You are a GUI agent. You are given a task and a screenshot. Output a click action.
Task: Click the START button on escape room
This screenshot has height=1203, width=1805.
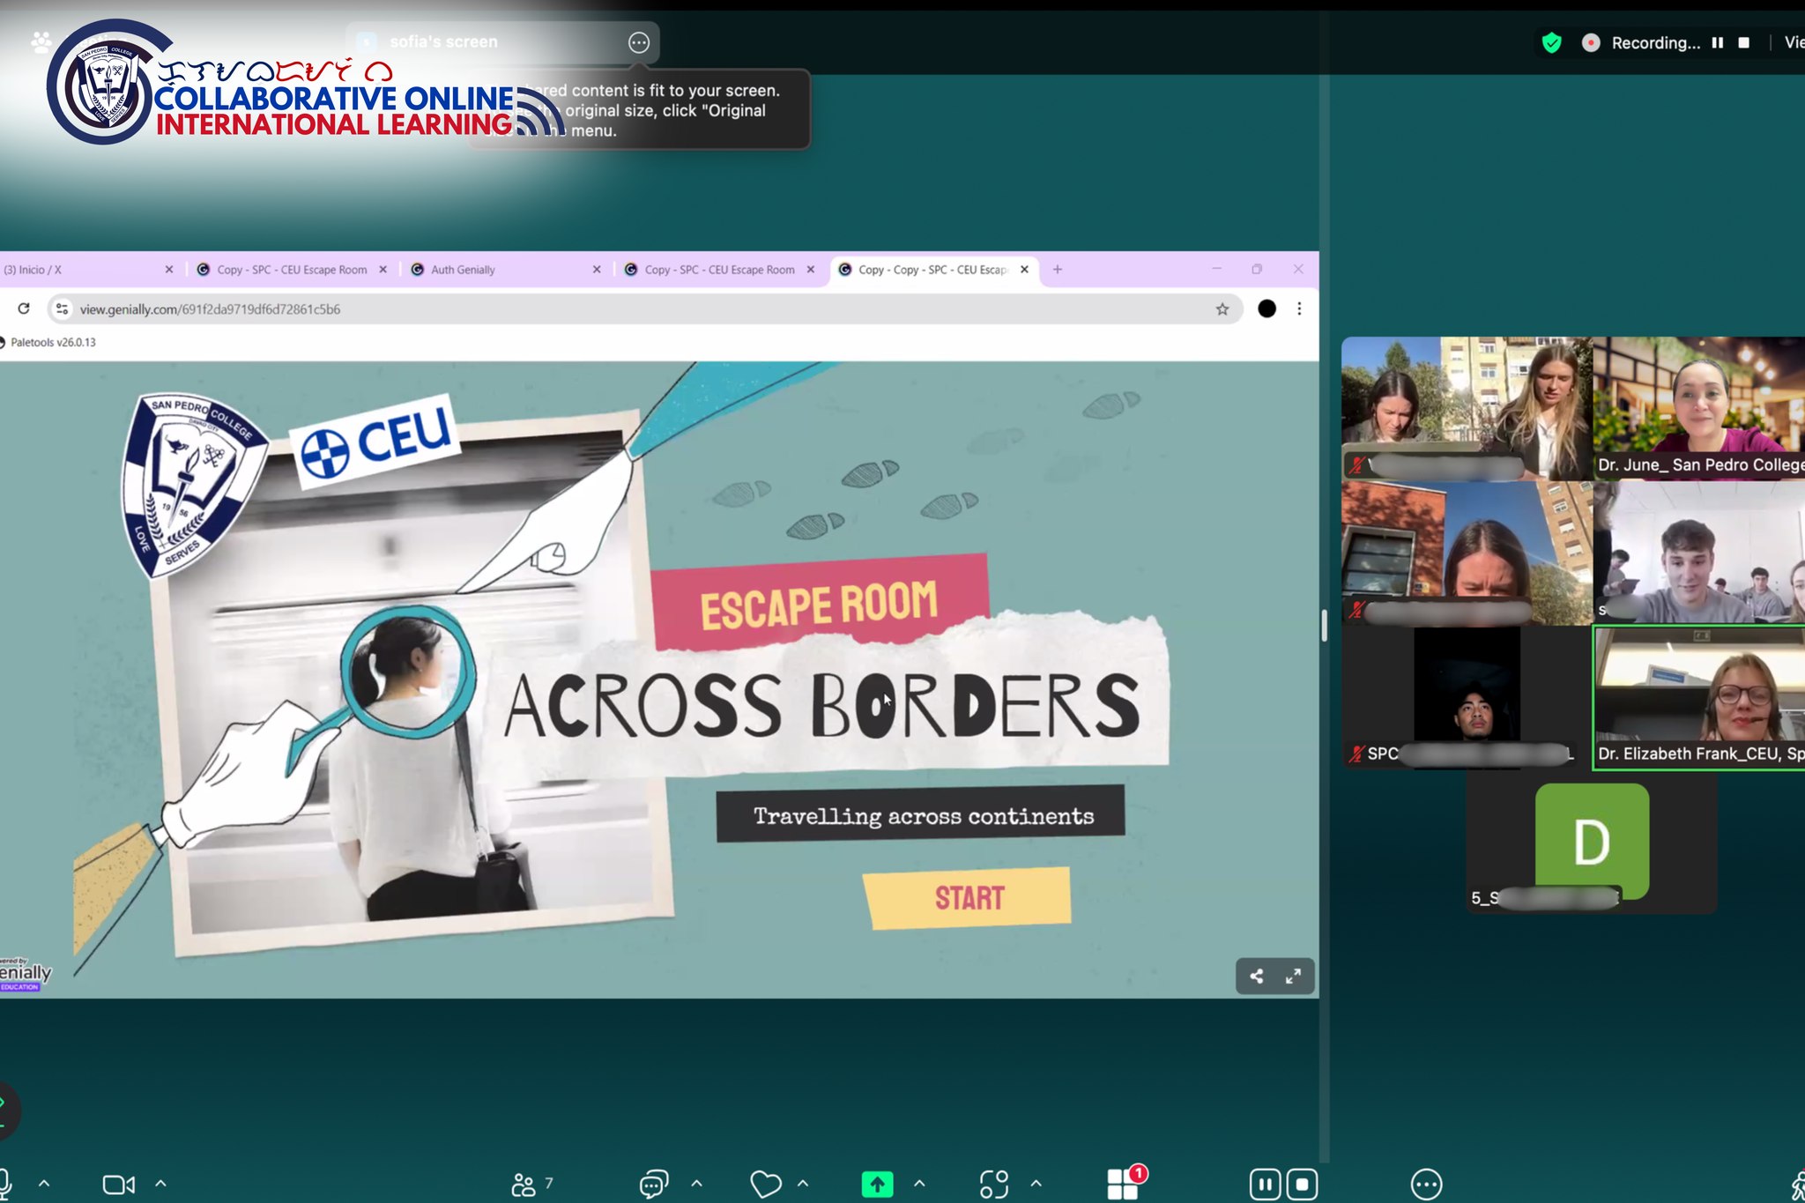point(968,897)
